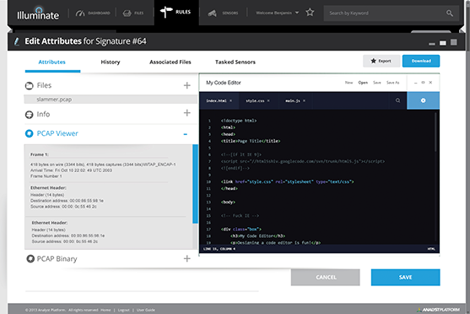The width and height of the screenshot is (470, 314).
Task: Open the Files nav item
Action: click(133, 14)
